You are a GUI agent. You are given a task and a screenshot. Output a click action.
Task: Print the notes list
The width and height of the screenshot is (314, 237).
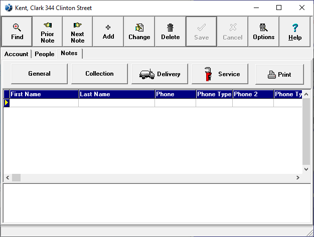point(279,74)
